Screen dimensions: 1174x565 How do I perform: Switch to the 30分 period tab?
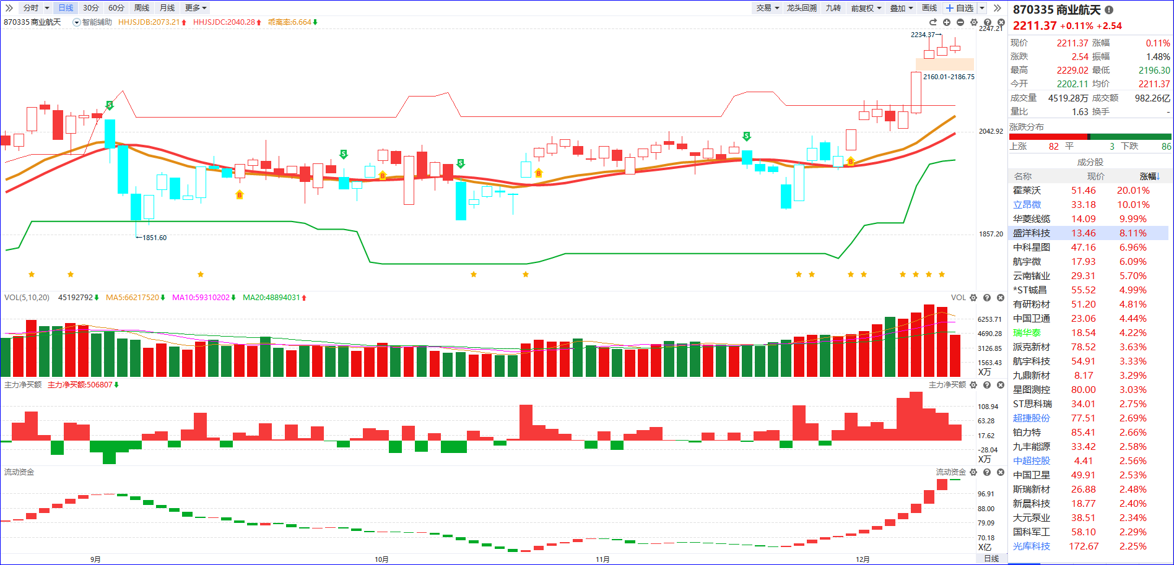(x=91, y=8)
